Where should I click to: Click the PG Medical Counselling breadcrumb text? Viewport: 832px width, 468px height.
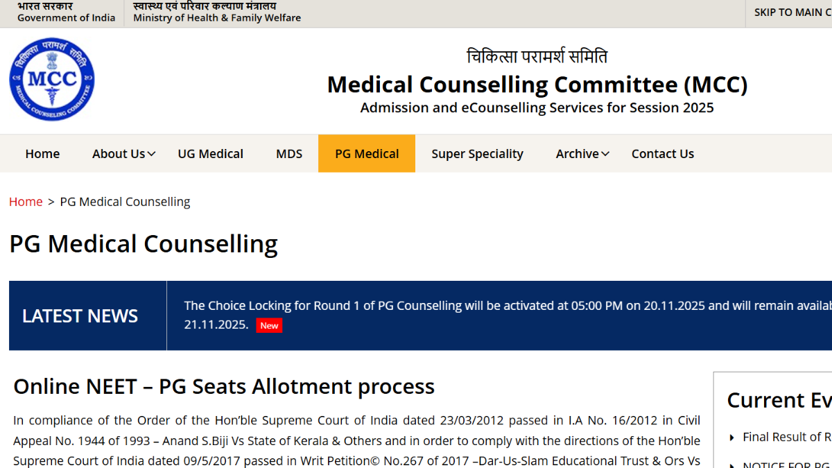pos(125,201)
